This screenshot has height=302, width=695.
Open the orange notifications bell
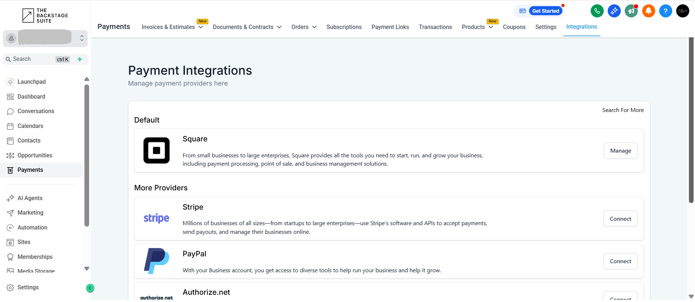pos(648,11)
